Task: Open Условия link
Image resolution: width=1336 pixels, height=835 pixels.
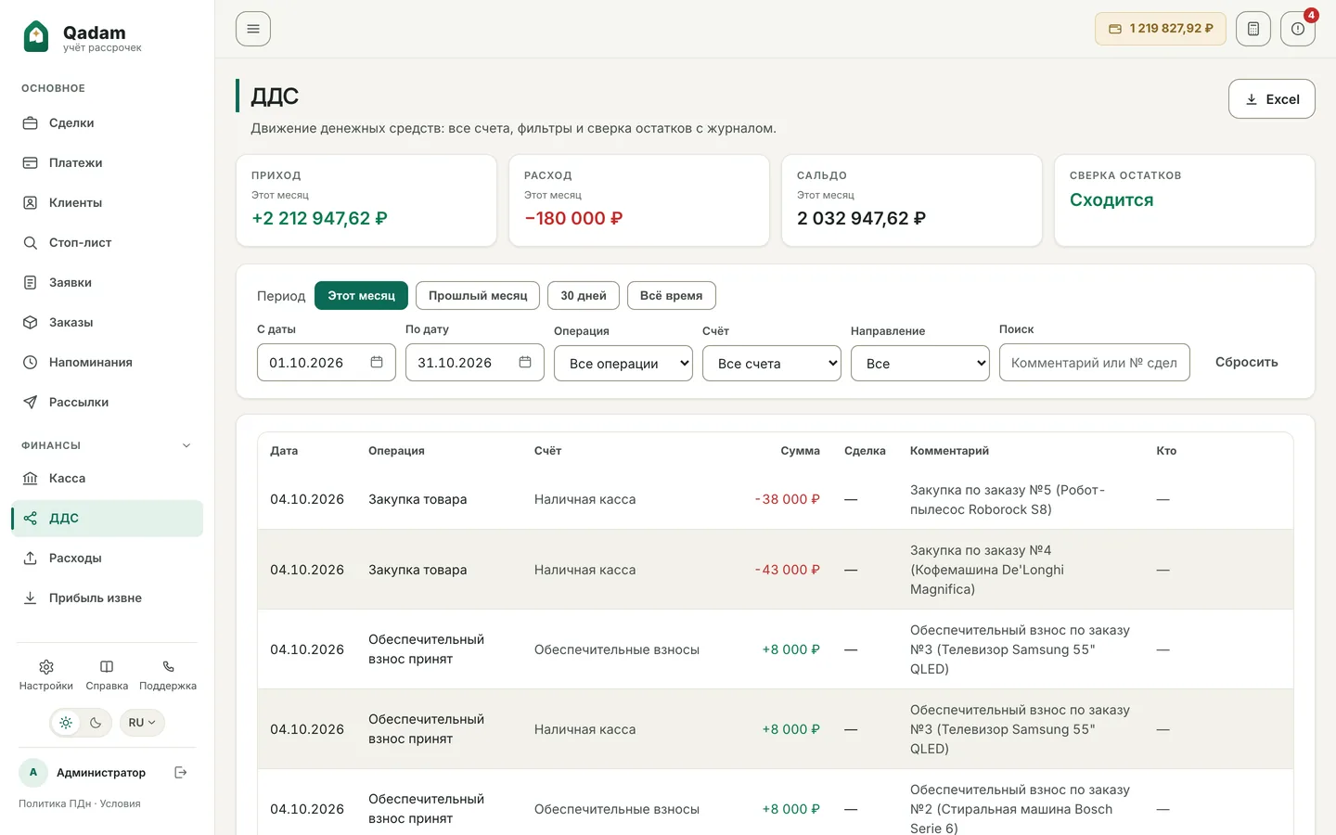Action: click(x=121, y=804)
